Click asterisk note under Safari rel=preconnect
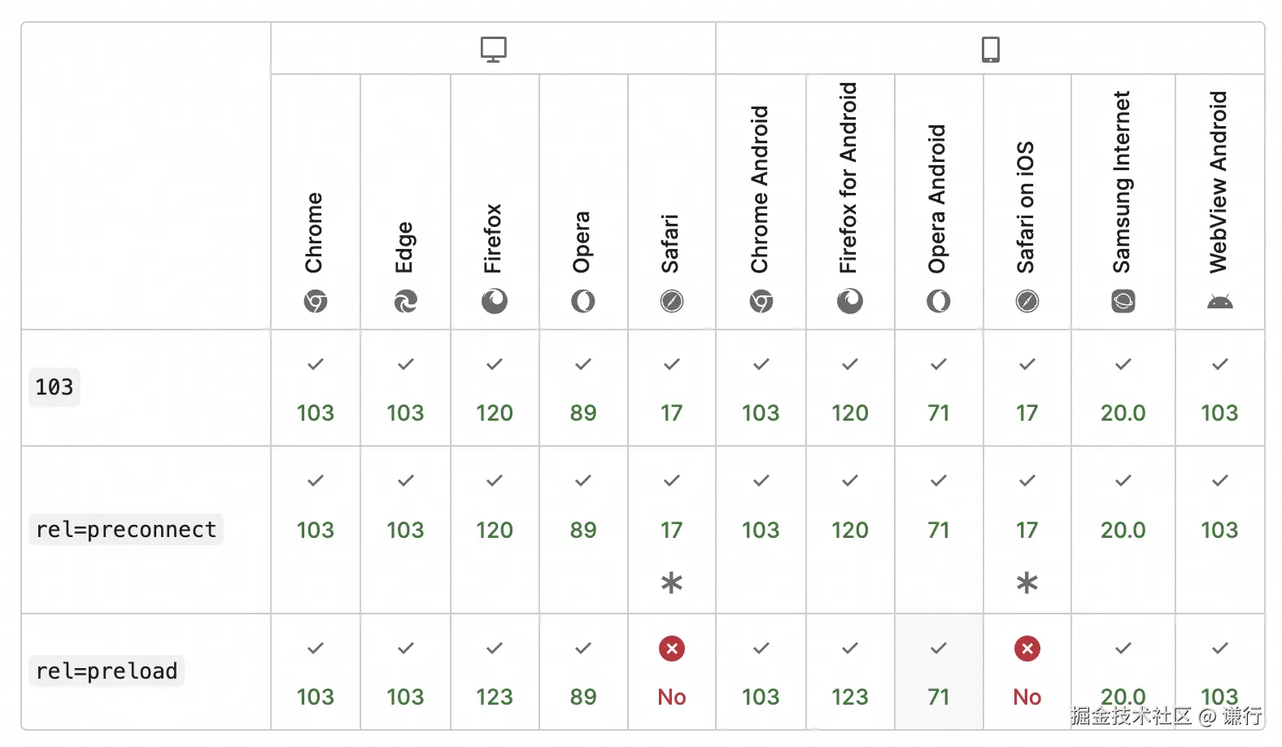Image resolution: width=1282 pixels, height=747 pixels. (x=672, y=583)
